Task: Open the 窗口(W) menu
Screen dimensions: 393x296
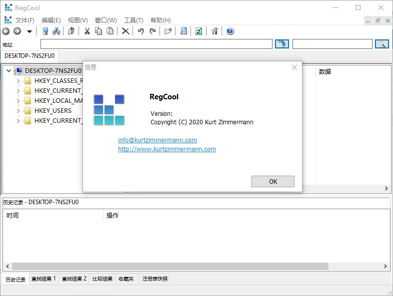Action: point(106,20)
